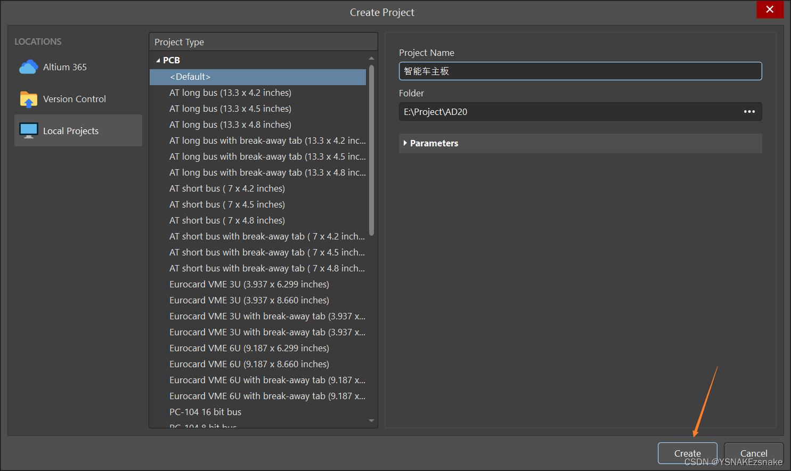Select AT short bus break-away tab 7 x 4.8
Image resolution: width=791 pixels, height=471 pixels.
click(x=258, y=268)
